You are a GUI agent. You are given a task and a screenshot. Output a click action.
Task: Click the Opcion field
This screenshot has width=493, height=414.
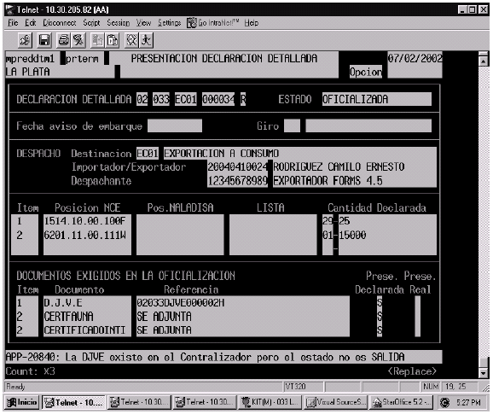(366, 72)
